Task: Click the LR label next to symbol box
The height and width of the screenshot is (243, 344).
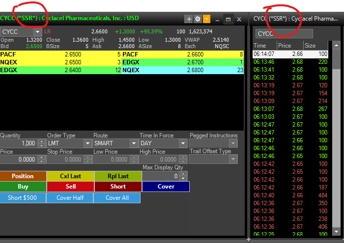Action: (x=47, y=32)
